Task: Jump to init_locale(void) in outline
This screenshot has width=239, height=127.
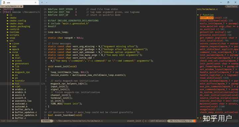Action: (x=214, y=41)
